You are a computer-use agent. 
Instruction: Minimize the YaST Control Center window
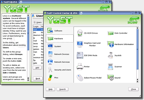pos(133,13)
